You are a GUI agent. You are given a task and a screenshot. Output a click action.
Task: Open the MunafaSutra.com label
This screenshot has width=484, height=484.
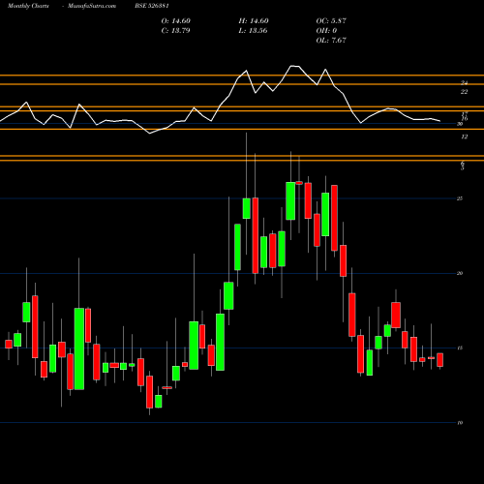[92, 6]
